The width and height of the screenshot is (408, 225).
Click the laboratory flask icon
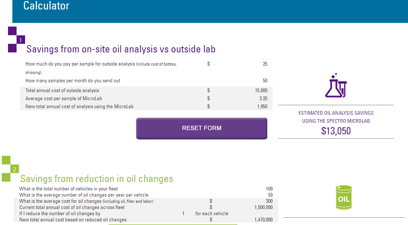336,86
